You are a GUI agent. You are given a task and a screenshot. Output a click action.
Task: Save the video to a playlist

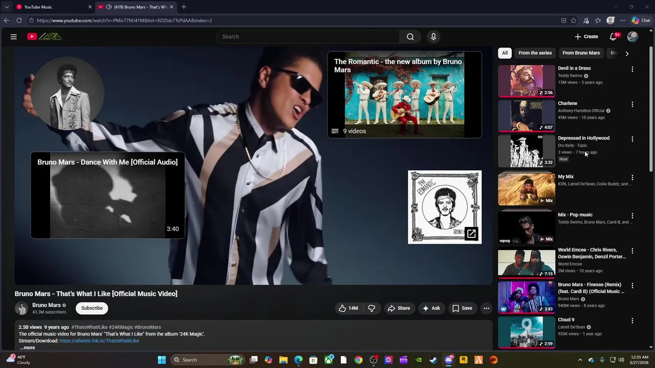(x=462, y=308)
